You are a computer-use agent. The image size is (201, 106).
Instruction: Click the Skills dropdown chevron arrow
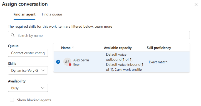click(43, 70)
